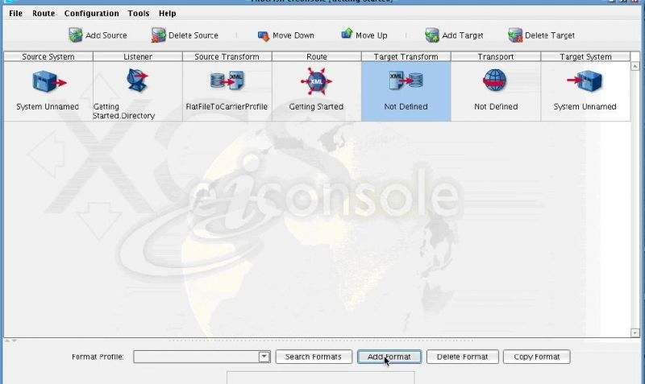Click the Add Source label text

click(x=106, y=35)
